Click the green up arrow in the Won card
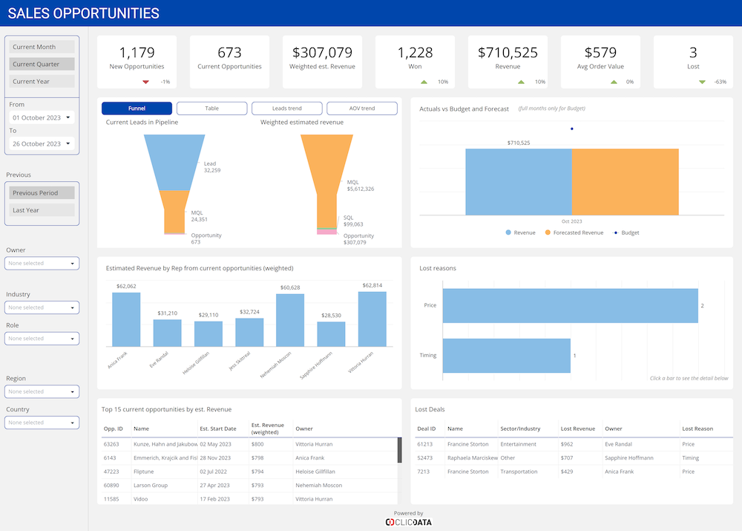The width and height of the screenshot is (742, 531). (424, 82)
